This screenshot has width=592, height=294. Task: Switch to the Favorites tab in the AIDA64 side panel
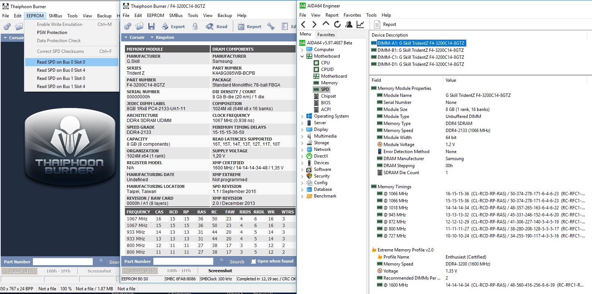(326, 34)
